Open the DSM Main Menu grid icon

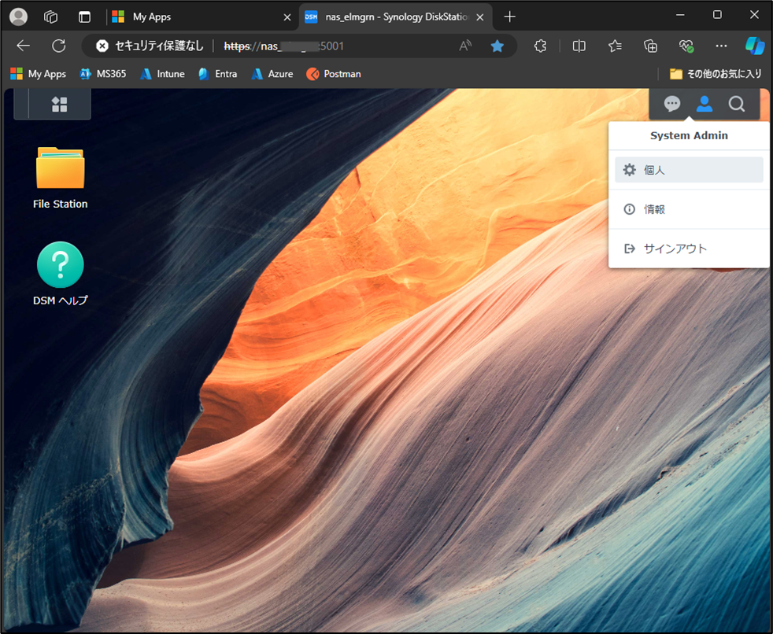click(60, 104)
